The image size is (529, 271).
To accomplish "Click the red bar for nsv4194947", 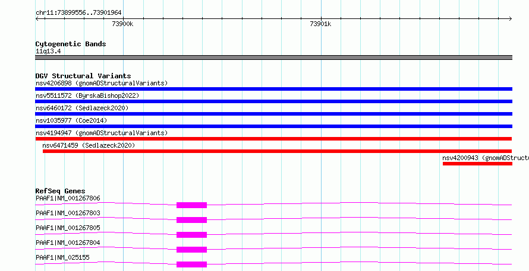I will point(273,139).
